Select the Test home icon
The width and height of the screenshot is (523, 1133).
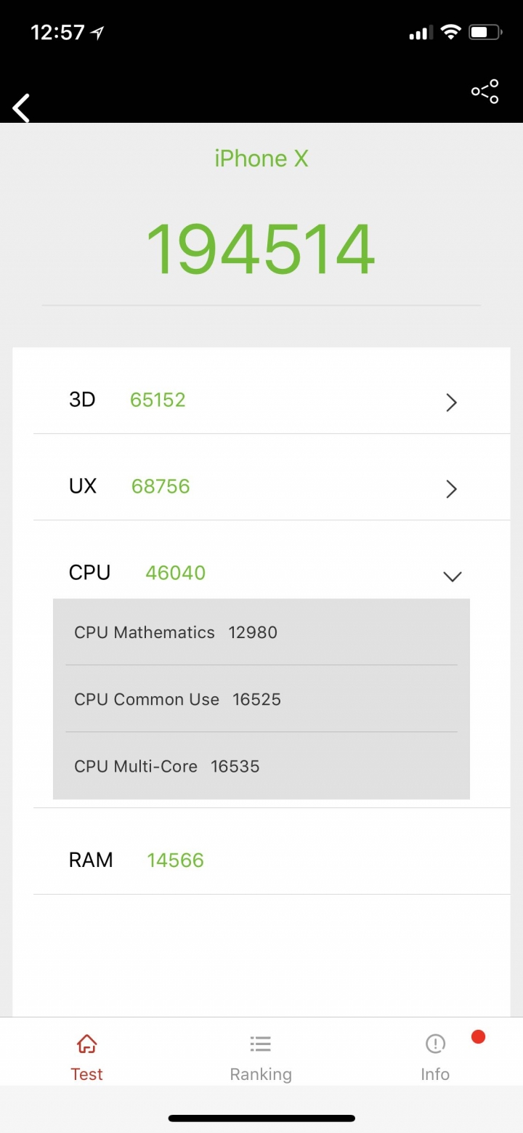86,1044
